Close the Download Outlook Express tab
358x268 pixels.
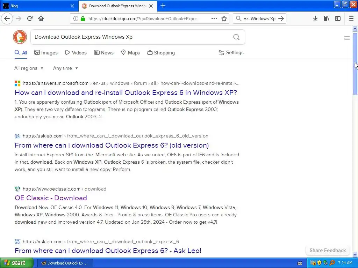(151, 6)
